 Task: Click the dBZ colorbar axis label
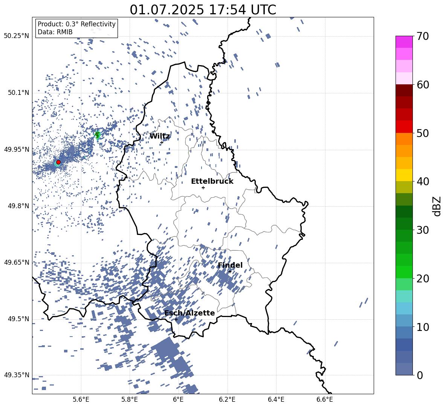click(437, 206)
